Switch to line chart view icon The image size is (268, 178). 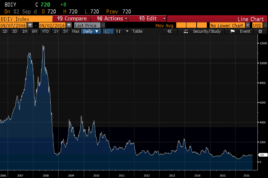[108, 31]
